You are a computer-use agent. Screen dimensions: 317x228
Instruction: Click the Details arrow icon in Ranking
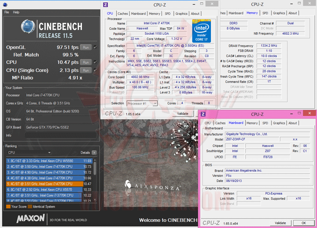[94, 152]
